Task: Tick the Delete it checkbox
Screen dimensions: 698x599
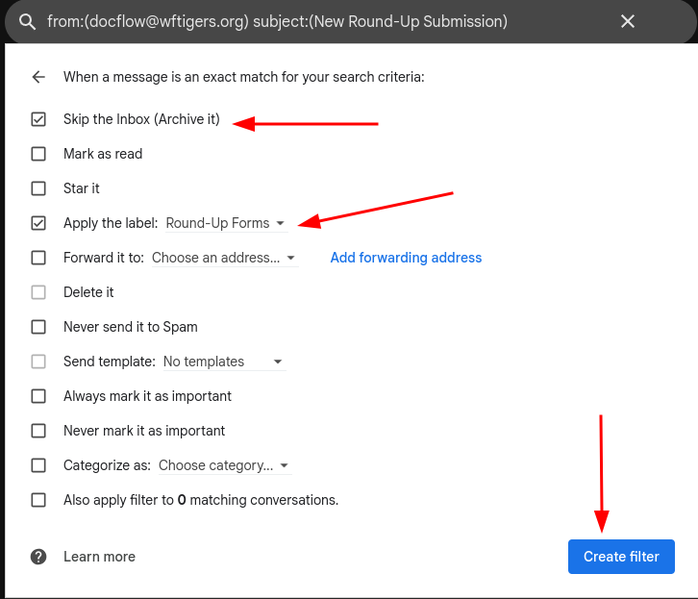Action: click(x=38, y=292)
